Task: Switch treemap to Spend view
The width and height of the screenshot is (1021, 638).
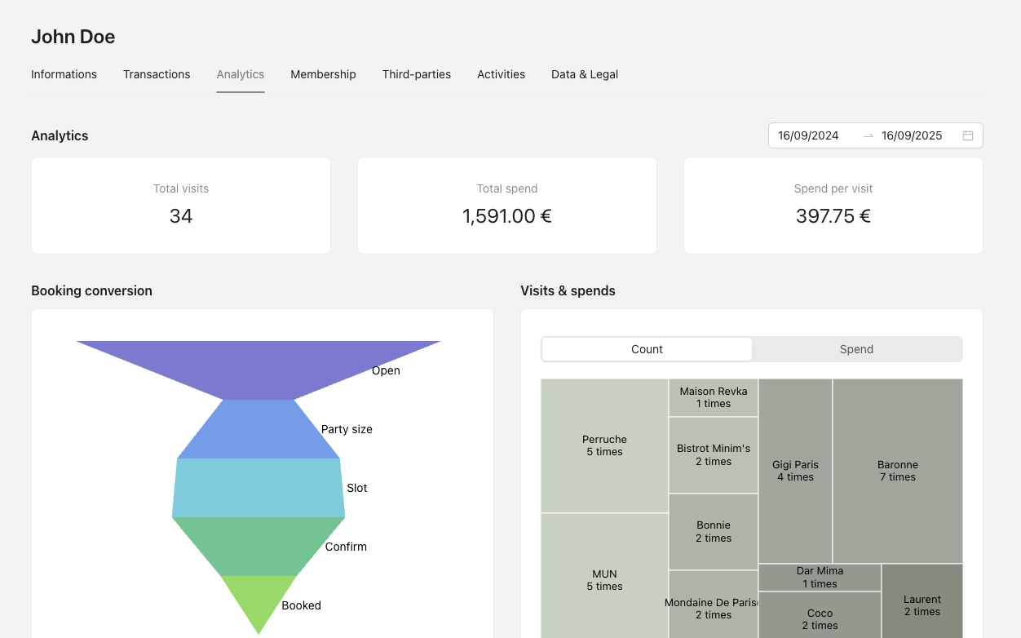Action: [856, 349]
